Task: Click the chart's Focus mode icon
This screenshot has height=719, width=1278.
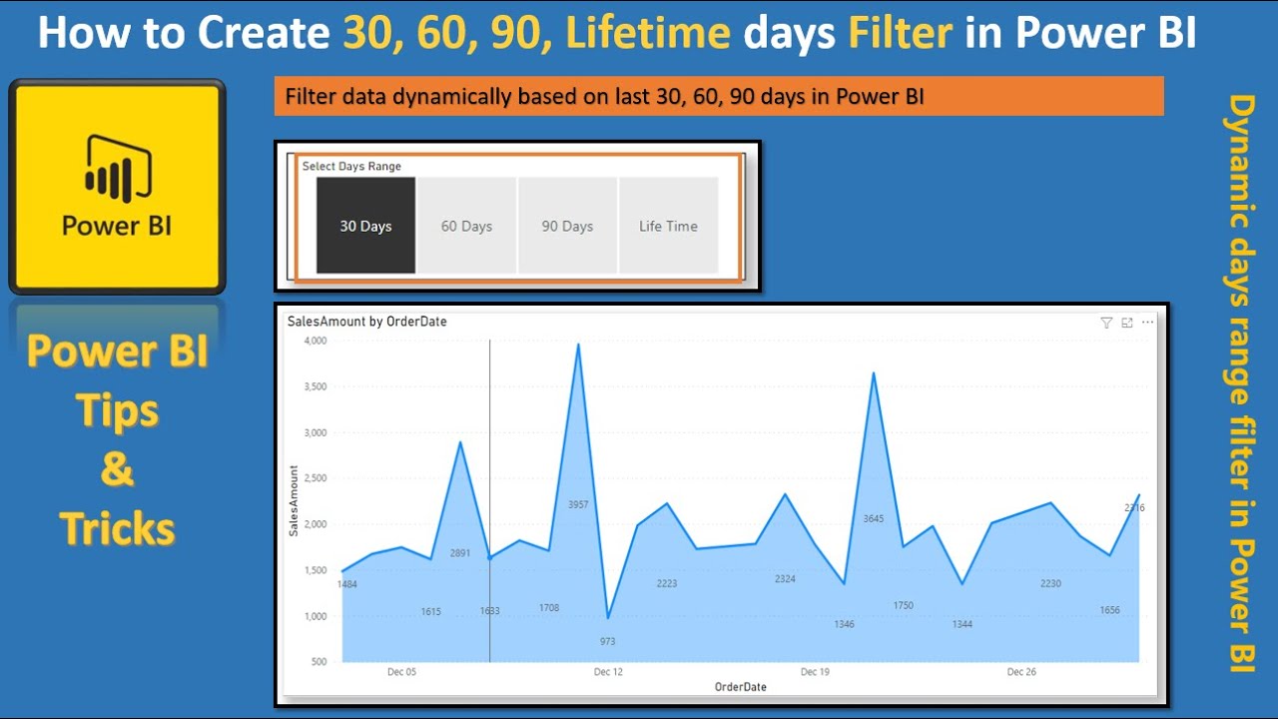Action: coord(1127,323)
